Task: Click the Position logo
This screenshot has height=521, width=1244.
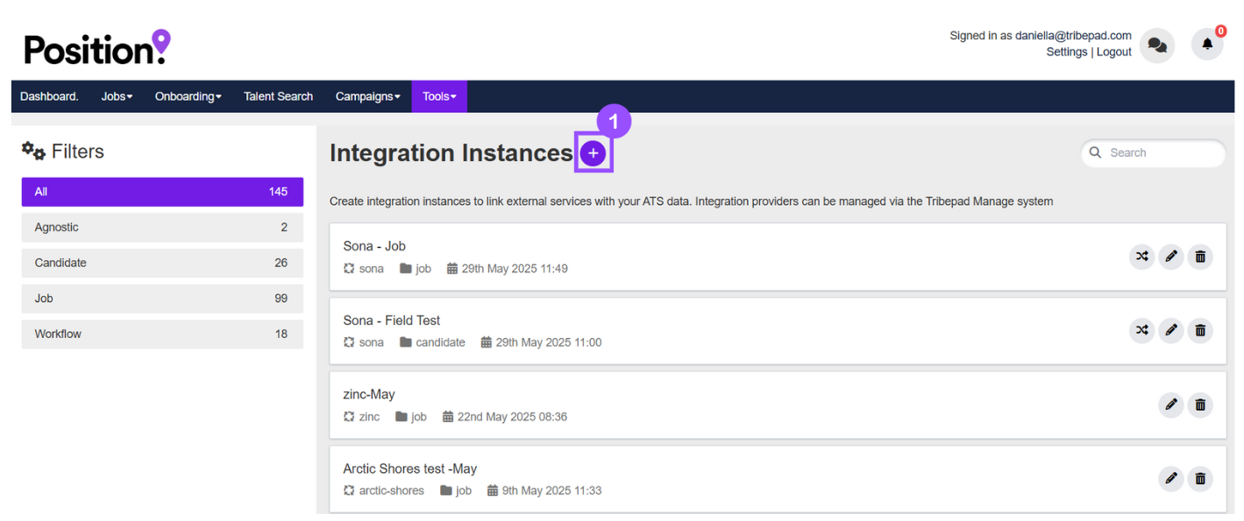Action: click(x=97, y=47)
